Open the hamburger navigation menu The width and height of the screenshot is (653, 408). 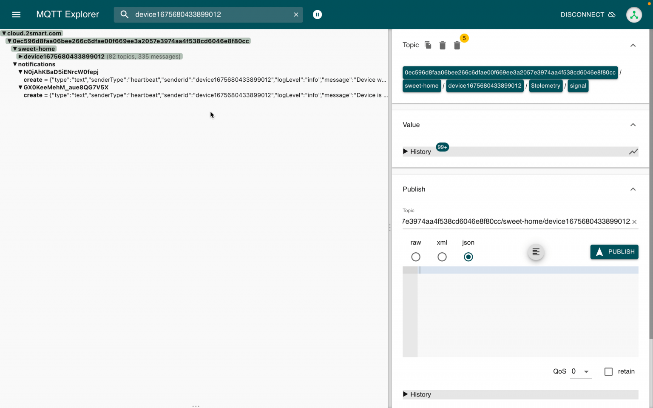coord(16,14)
